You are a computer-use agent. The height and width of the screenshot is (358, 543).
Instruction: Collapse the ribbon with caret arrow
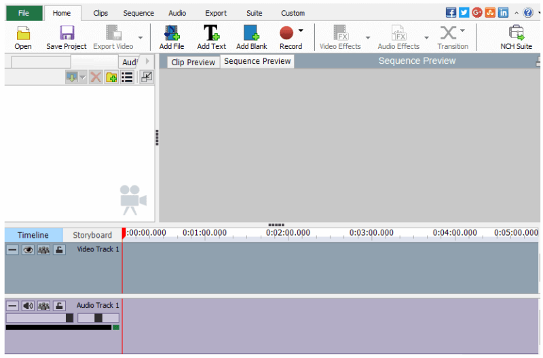pyautogui.click(x=517, y=13)
